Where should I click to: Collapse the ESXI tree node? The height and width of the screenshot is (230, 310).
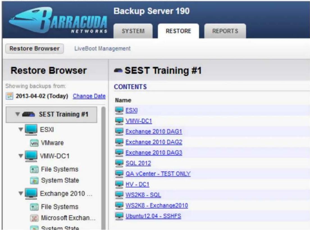tap(21, 130)
